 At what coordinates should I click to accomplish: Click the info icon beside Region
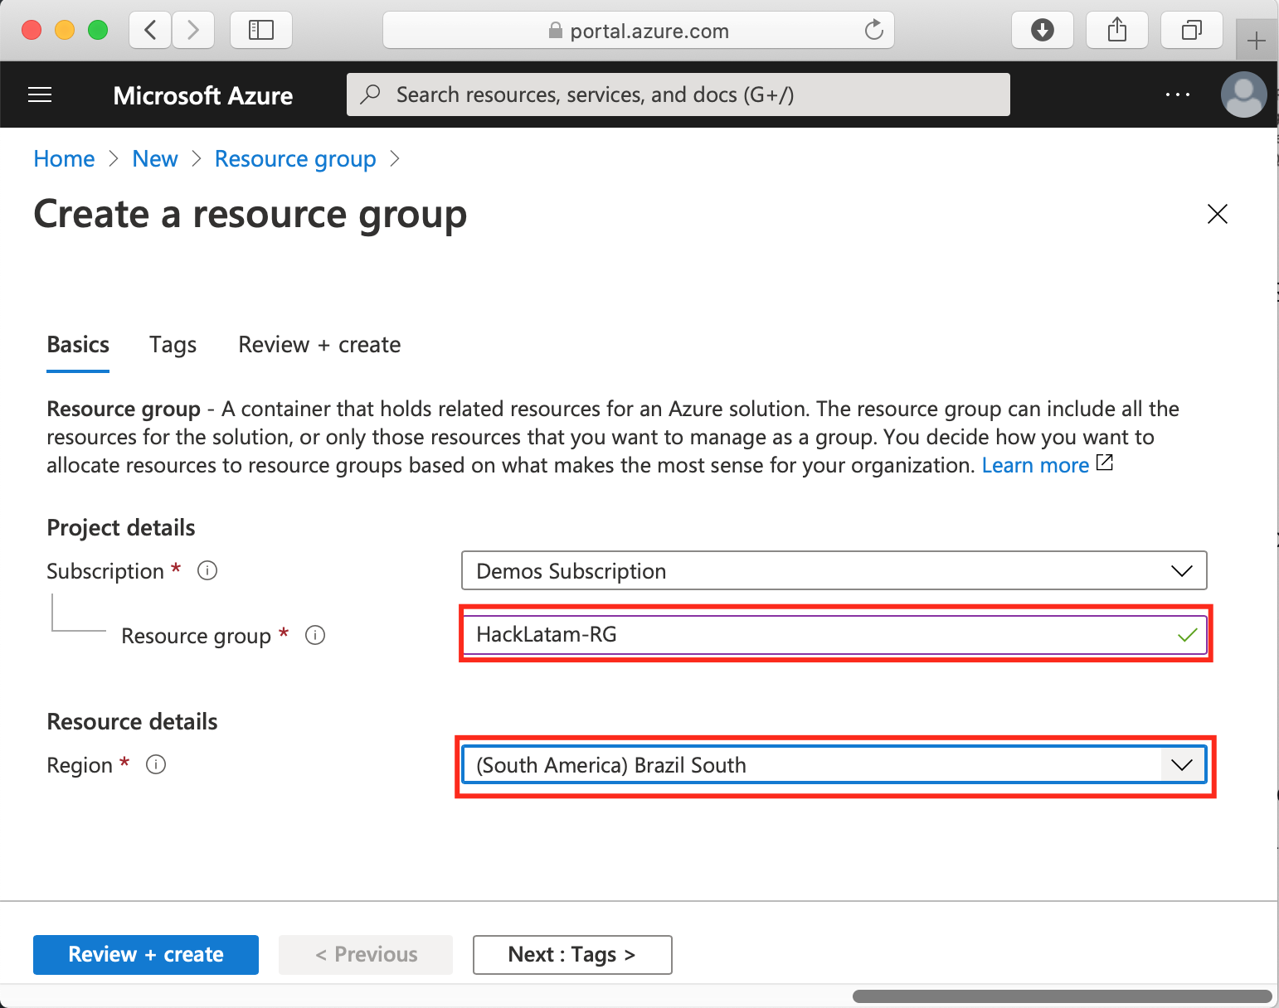pyautogui.click(x=156, y=764)
